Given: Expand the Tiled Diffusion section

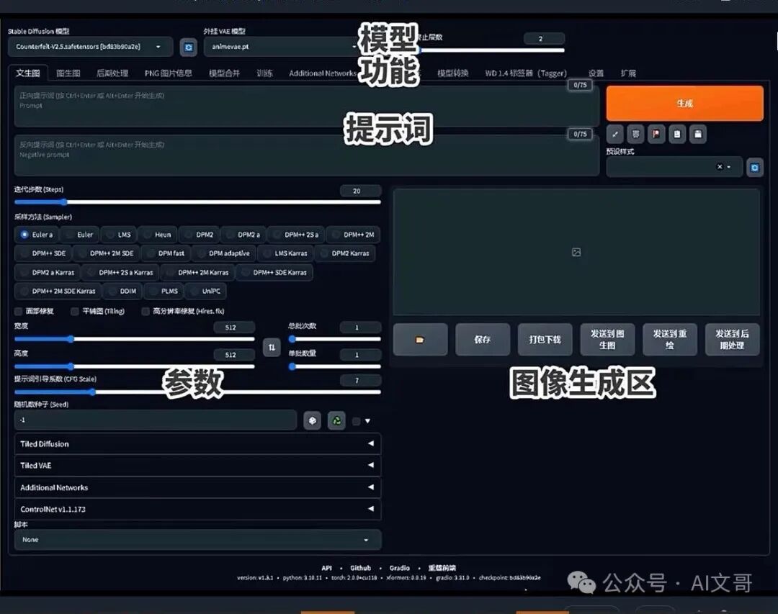Looking at the screenshot, I should [197, 444].
